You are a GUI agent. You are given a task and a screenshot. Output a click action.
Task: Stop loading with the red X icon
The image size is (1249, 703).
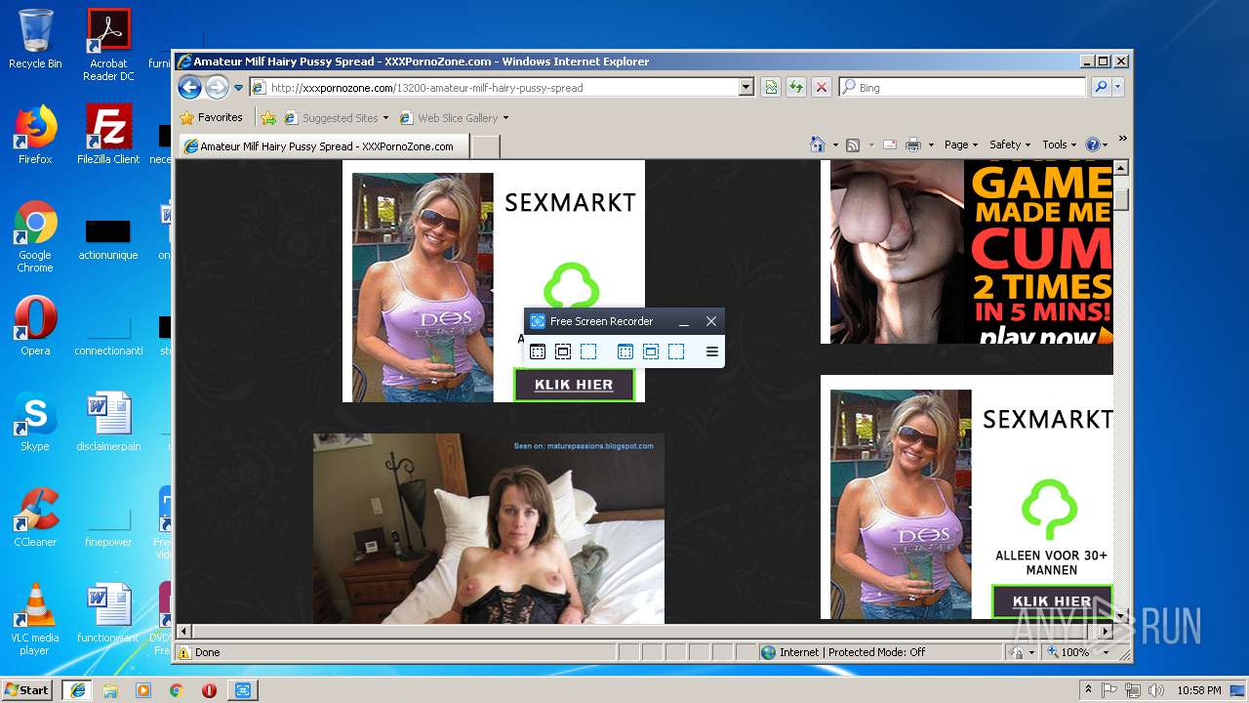pos(822,88)
